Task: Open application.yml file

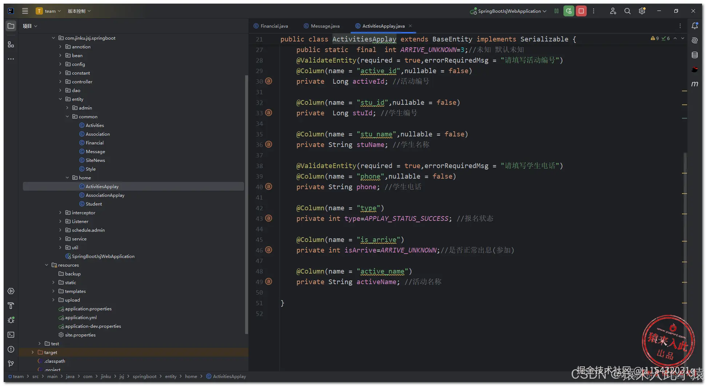Action: pyautogui.click(x=81, y=317)
